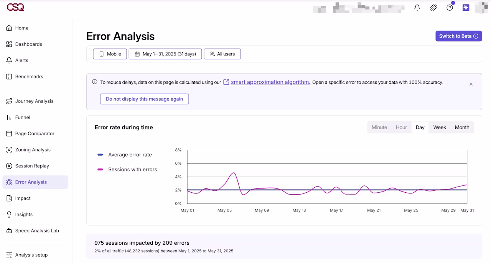Click the Funnel label in sidebar
Viewport: 491px width, 263px height.
(x=23, y=117)
